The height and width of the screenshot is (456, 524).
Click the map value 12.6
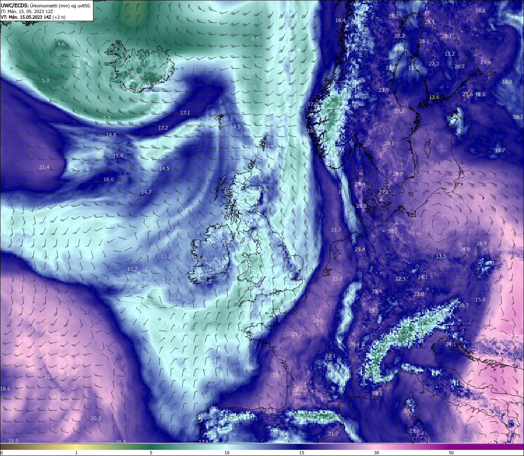pyautogui.click(x=175, y=297)
